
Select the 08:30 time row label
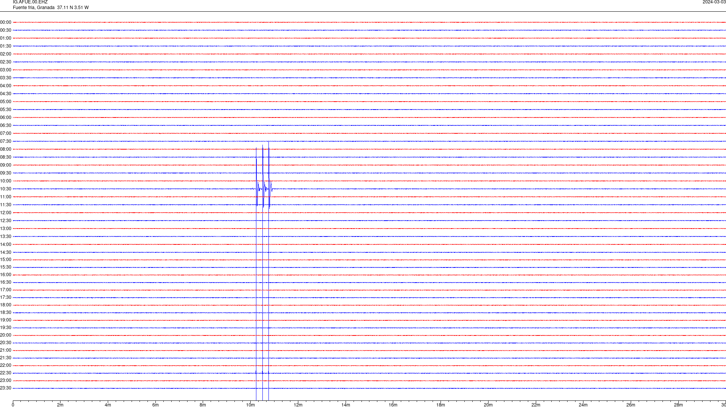coord(6,157)
